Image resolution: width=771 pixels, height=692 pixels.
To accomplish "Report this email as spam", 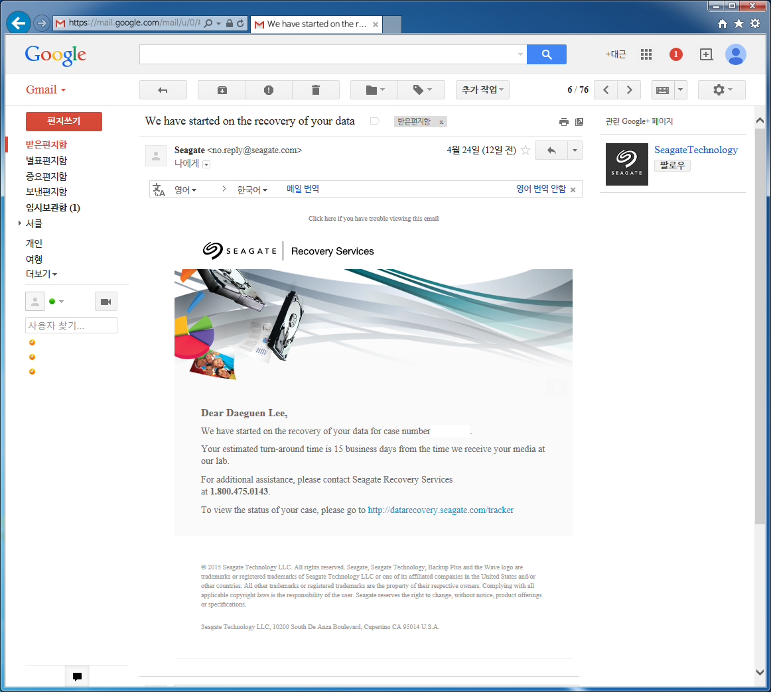I will (x=269, y=90).
